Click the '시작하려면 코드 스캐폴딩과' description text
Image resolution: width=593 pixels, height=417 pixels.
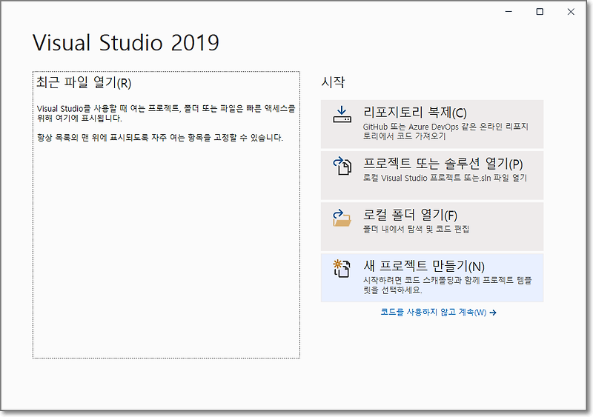point(448,284)
